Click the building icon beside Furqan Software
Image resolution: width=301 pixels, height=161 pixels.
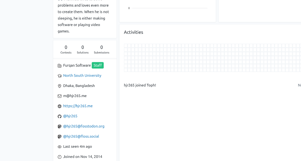tap(60, 66)
